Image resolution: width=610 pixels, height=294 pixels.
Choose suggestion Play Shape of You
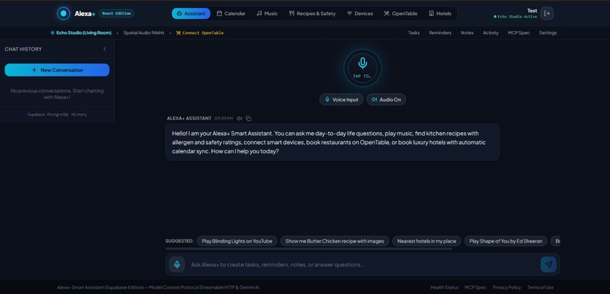coord(506,241)
